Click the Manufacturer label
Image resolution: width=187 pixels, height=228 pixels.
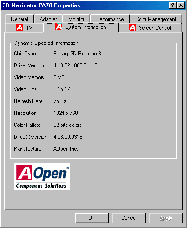28,149
